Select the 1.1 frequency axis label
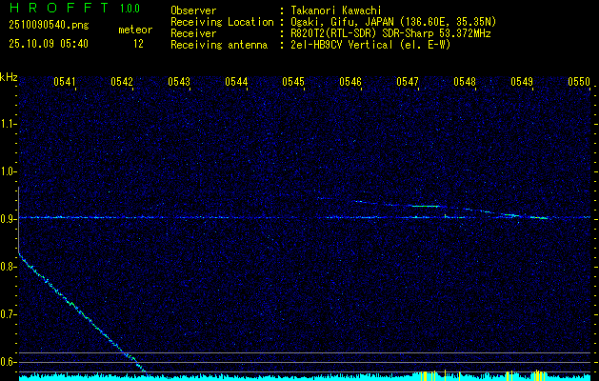The image size is (599, 381). tap(9, 123)
